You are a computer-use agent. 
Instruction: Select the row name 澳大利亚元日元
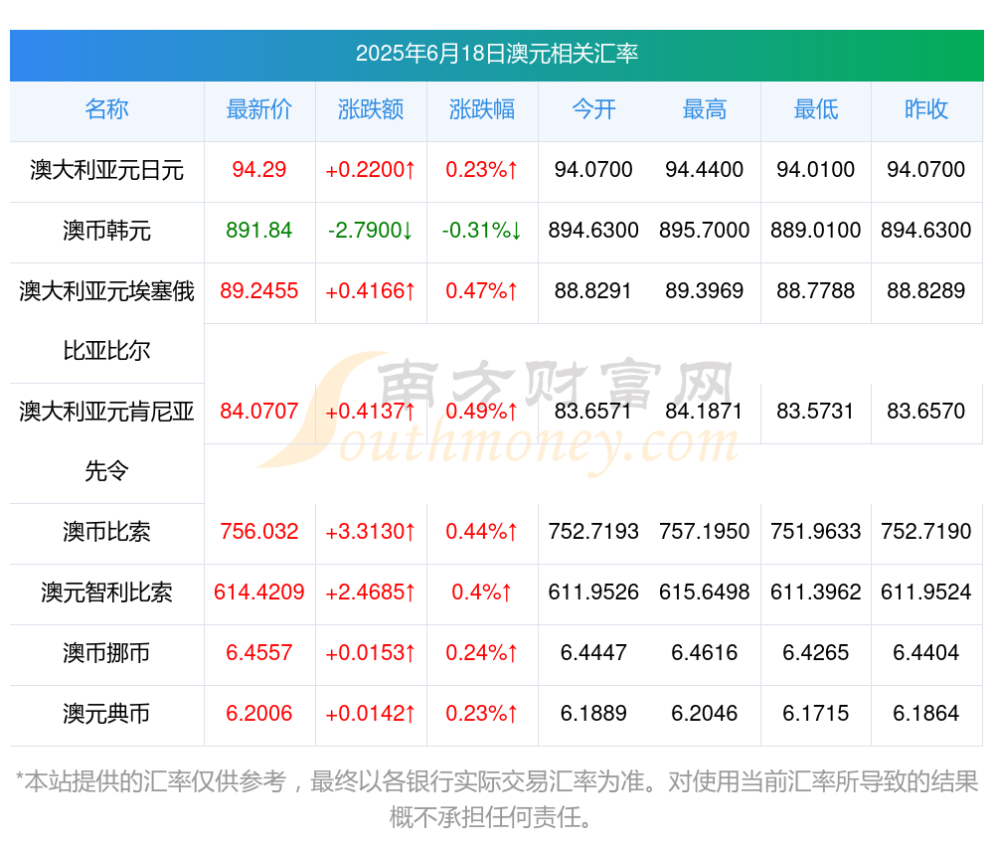click(106, 170)
